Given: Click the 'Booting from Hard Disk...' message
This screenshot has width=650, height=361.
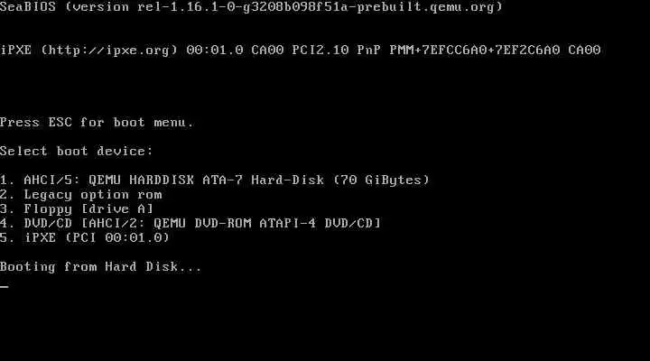Looking at the screenshot, I should coord(101,266).
